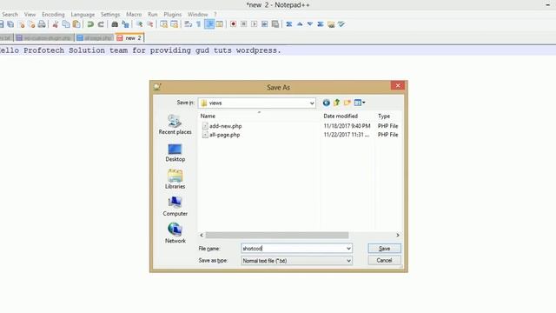
Task: Open the View Menu icon dropdown
Action: click(360, 103)
